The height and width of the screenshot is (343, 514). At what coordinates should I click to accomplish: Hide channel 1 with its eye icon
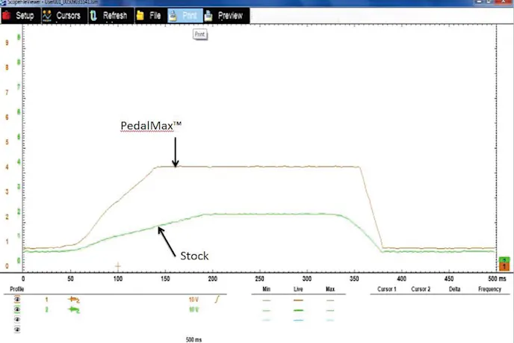click(x=16, y=299)
